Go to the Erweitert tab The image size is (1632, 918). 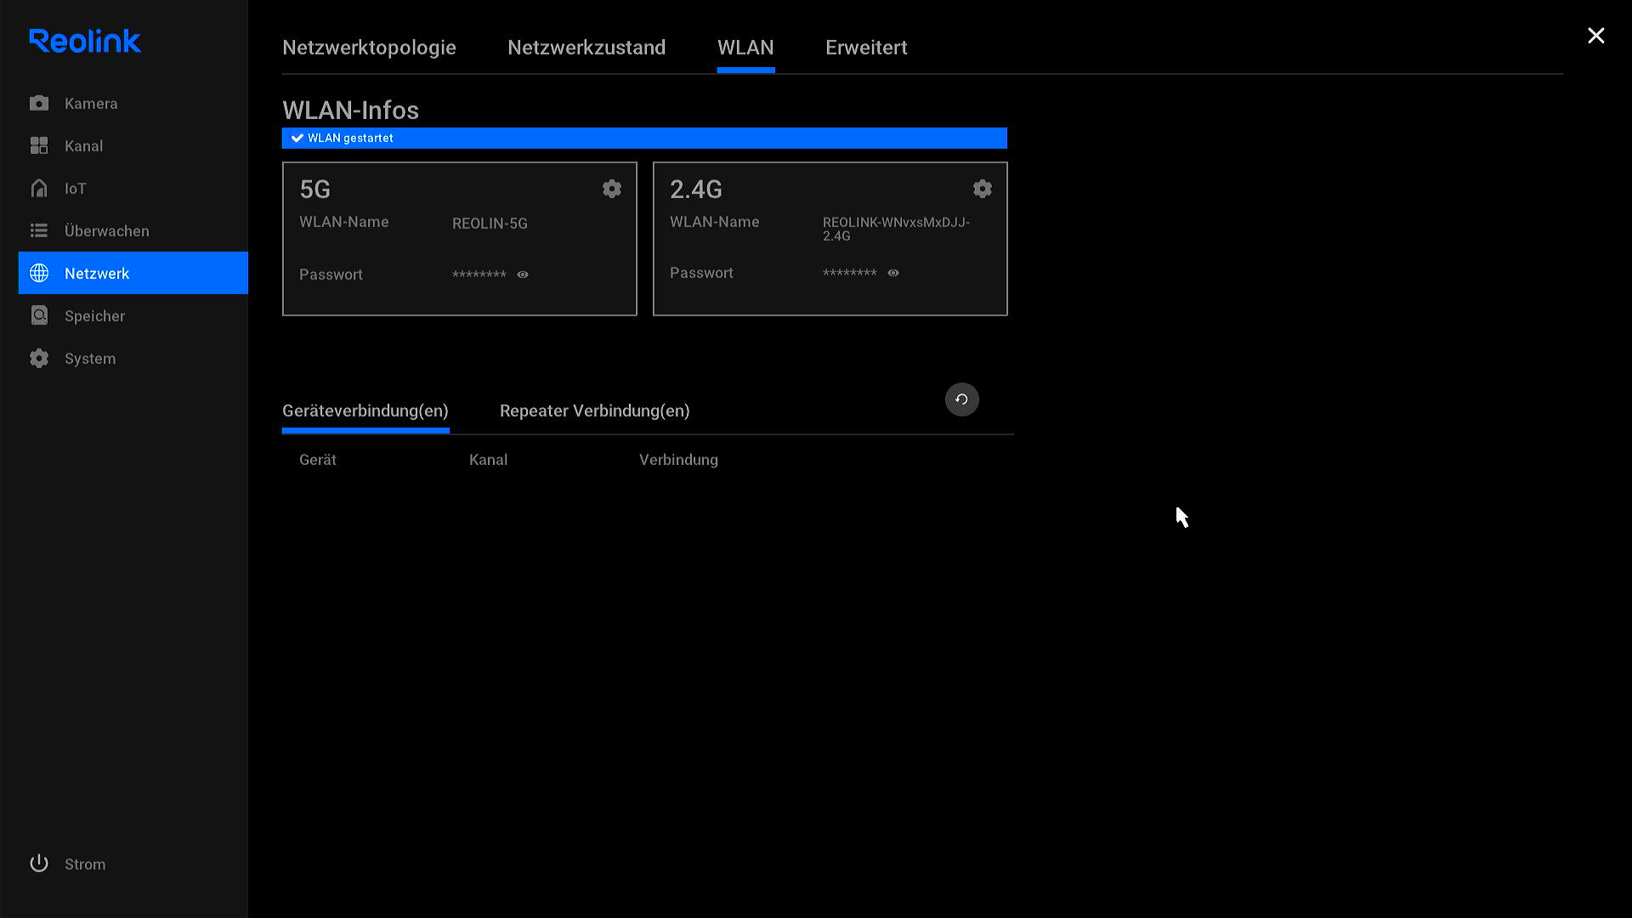866,48
